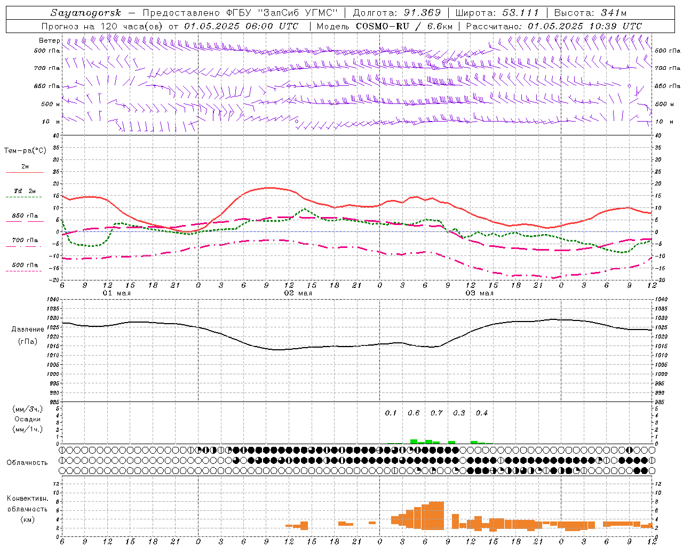
Task: Click the Ветер wind panel label
Action: pos(50,41)
